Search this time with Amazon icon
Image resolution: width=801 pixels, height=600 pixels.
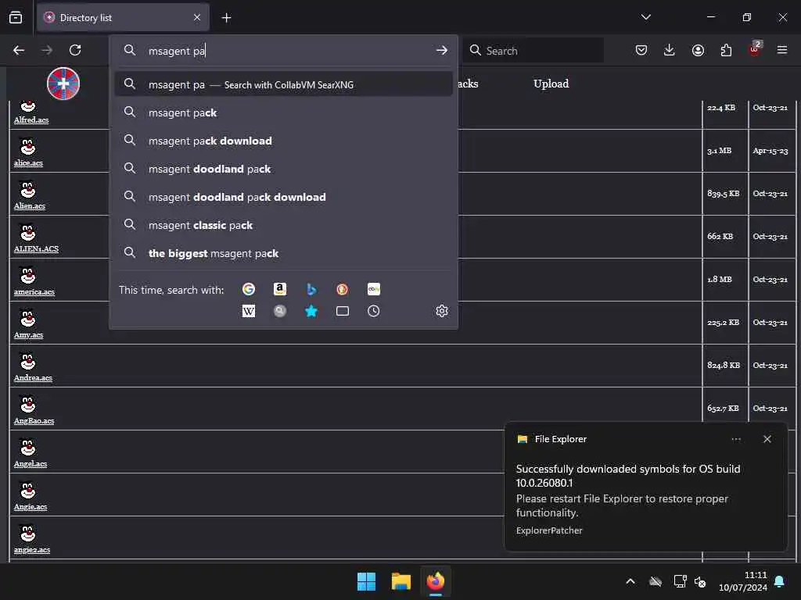tap(280, 289)
